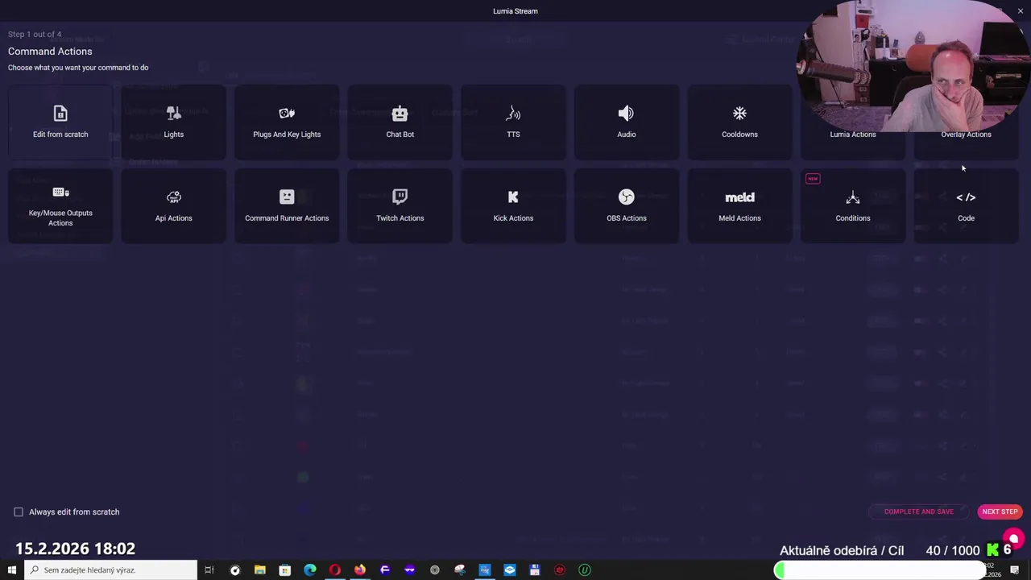Choose Twitch Actions card
The height and width of the screenshot is (580, 1031).
coord(400,206)
